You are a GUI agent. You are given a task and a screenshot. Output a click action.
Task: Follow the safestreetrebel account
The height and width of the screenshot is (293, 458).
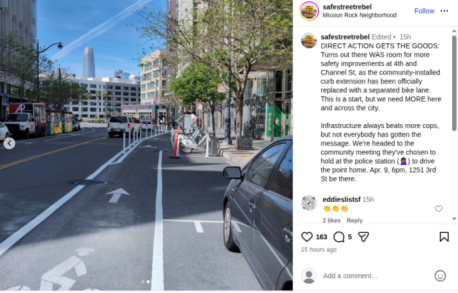[424, 11]
